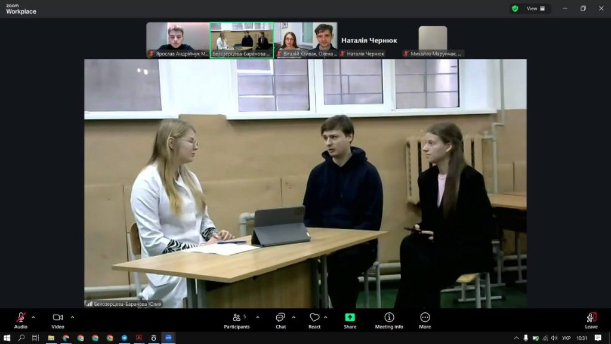Leave the Zoom meeting

[591, 320]
